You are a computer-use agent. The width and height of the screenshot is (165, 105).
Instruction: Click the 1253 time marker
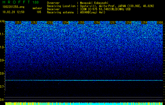pos(50,23)
